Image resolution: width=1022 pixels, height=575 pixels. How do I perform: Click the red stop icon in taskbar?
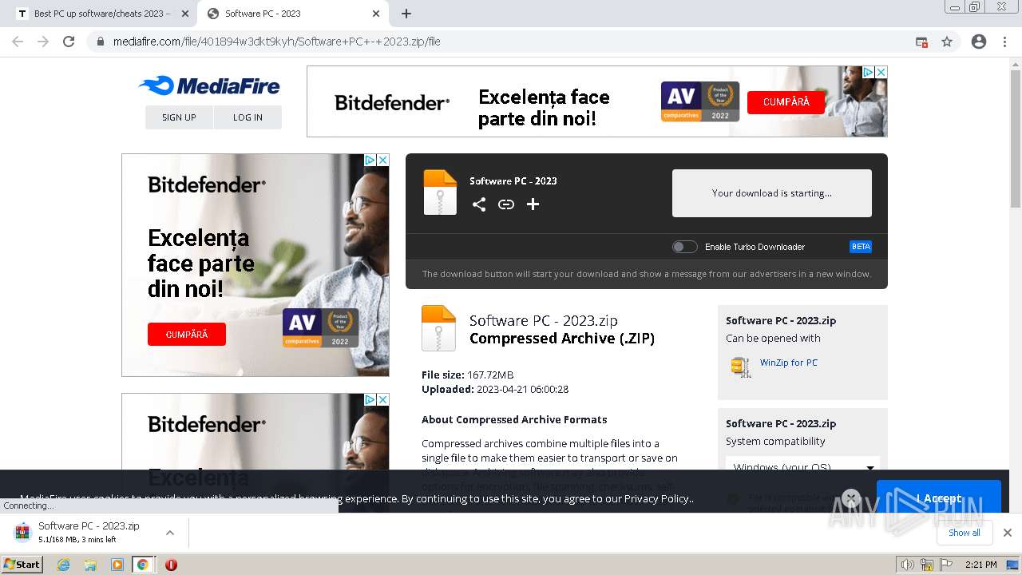[171, 565]
